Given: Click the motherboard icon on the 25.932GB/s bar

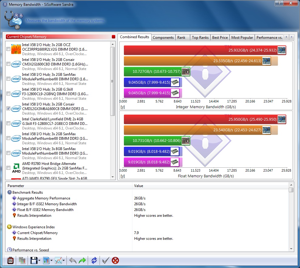Looking at the screenshot, I should click(x=282, y=50).
